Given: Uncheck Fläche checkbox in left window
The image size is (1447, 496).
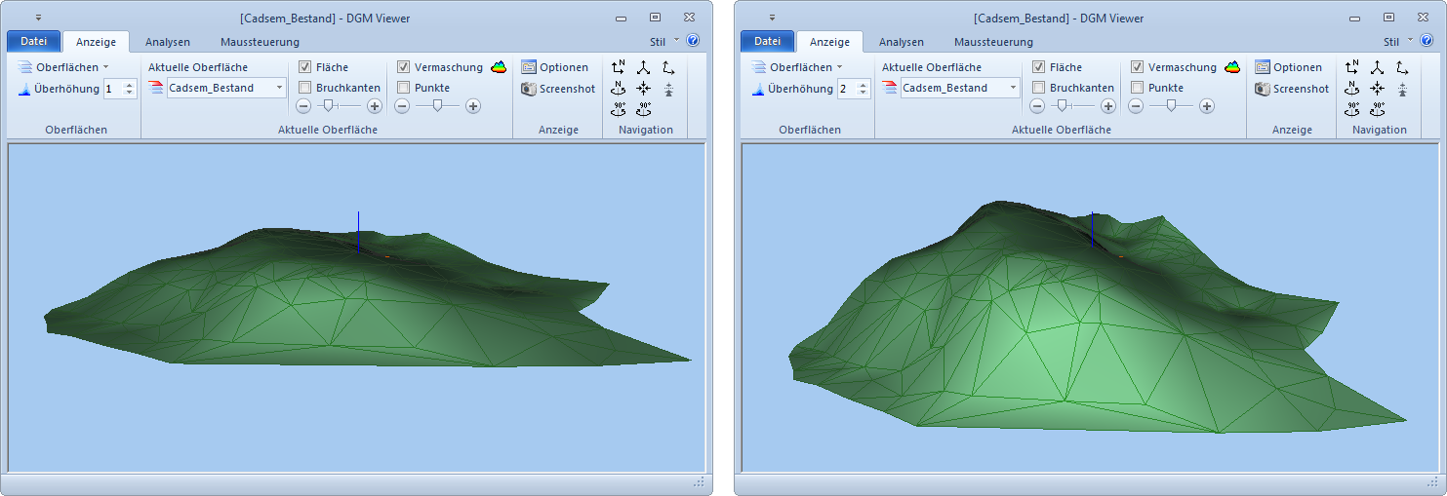Looking at the screenshot, I should (x=305, y=67).
